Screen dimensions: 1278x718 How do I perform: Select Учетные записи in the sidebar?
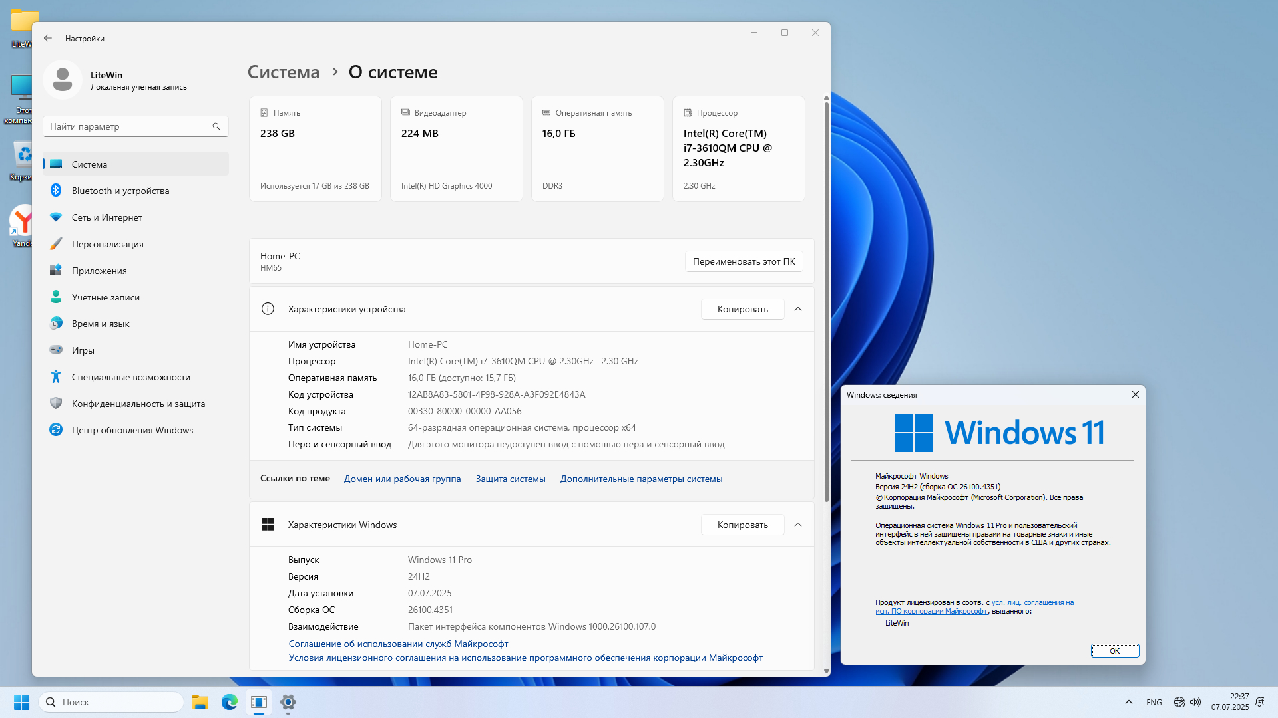(105, 297)
